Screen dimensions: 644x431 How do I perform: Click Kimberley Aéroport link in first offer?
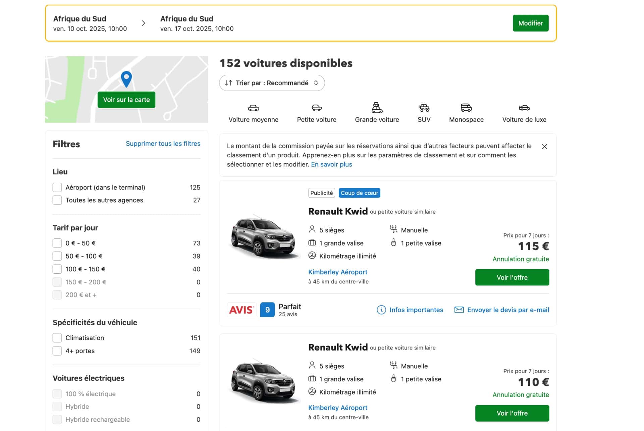point(337,272)
